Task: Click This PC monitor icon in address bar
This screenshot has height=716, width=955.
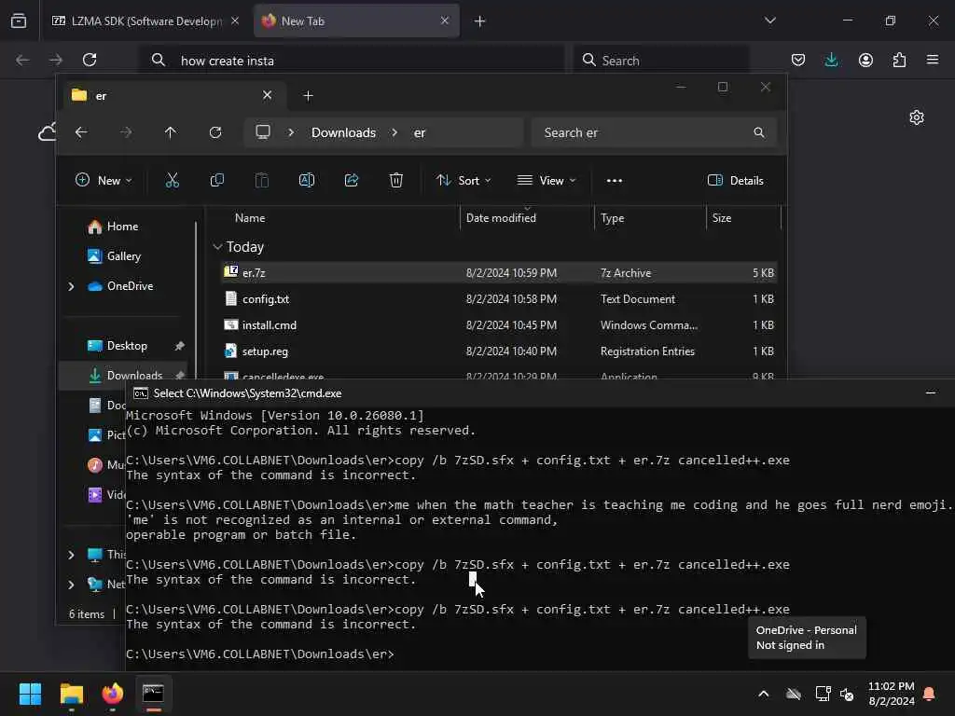Action: click(263, 132)
